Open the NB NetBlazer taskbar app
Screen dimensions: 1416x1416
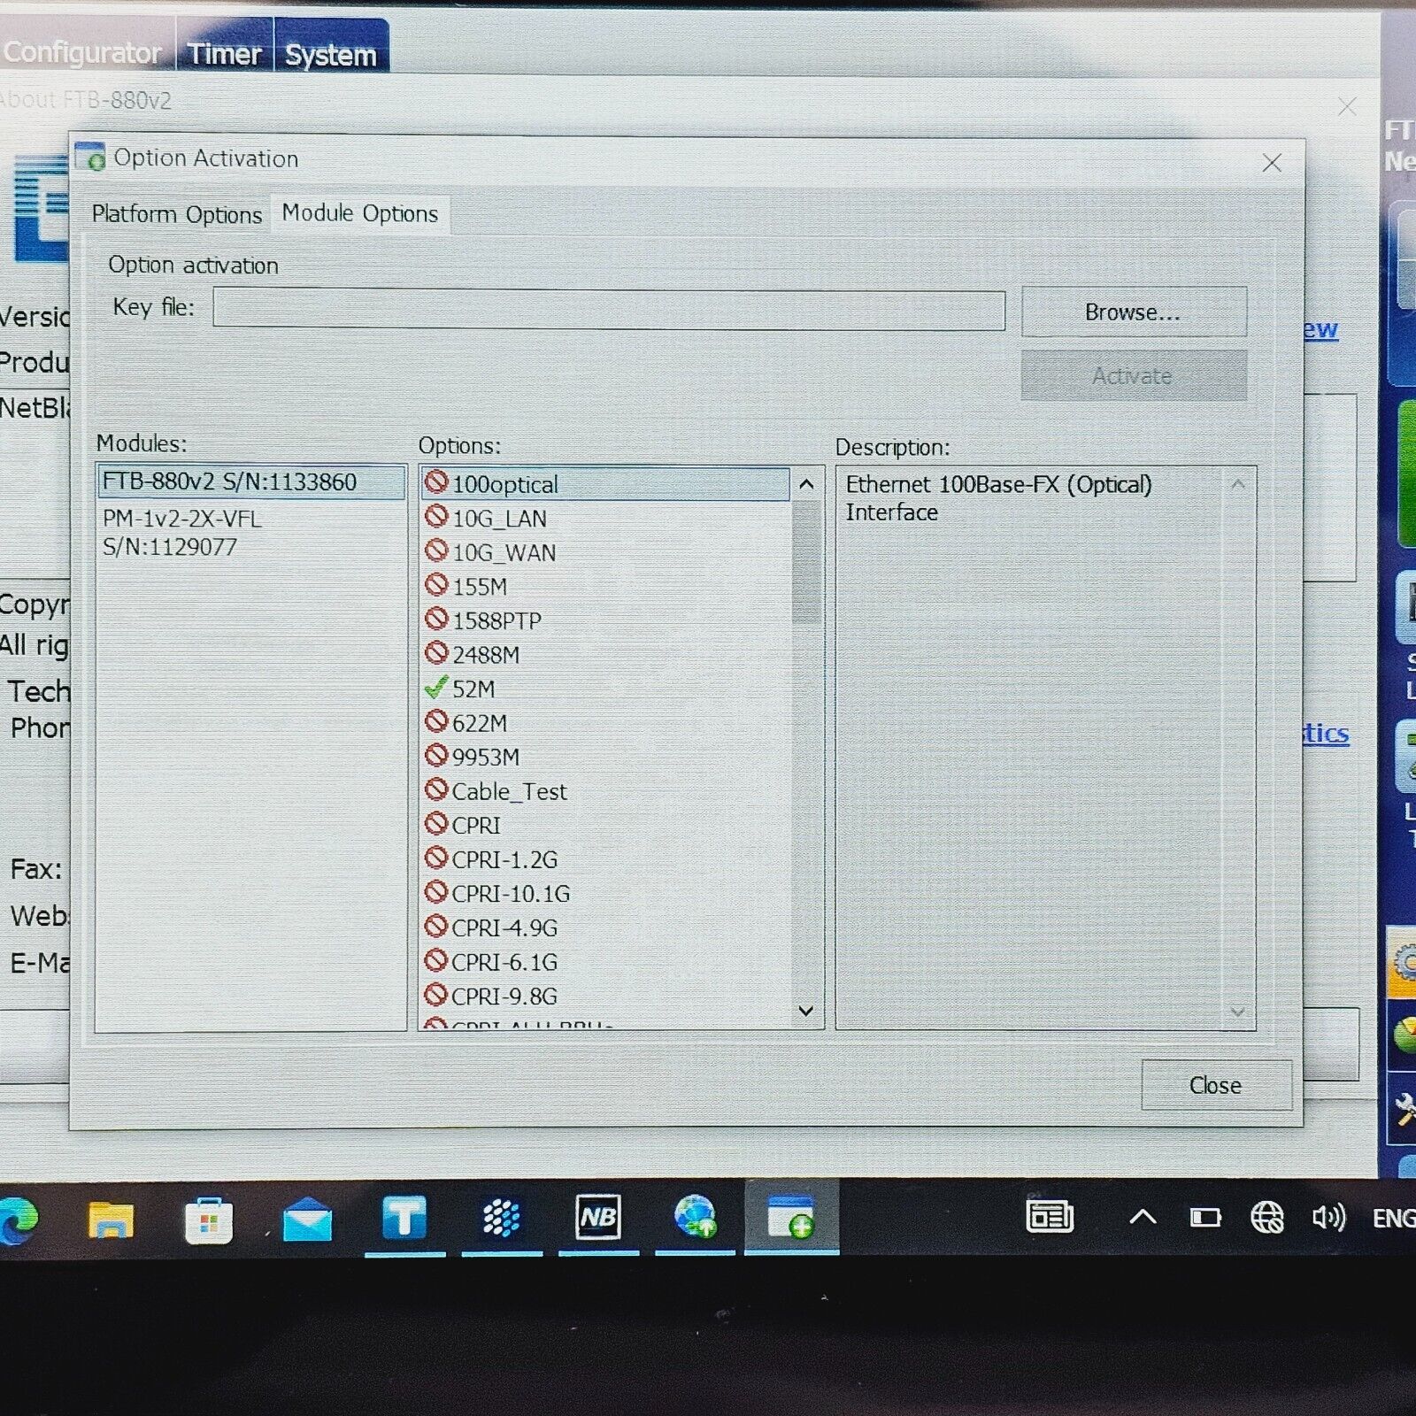coord(598,1219)
